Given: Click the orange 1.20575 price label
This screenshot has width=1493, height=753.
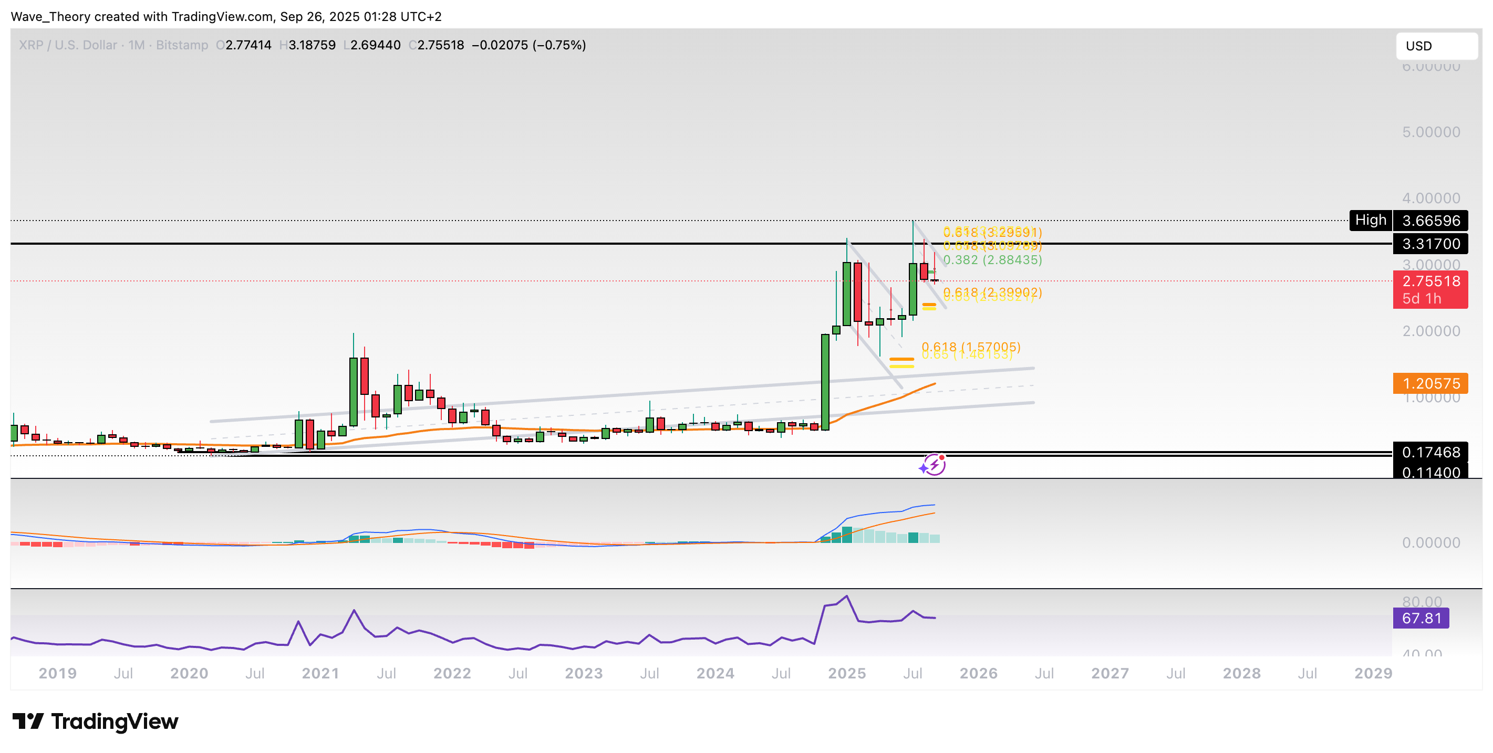Looking at the screenshot, I should [x=1432, y=384].
